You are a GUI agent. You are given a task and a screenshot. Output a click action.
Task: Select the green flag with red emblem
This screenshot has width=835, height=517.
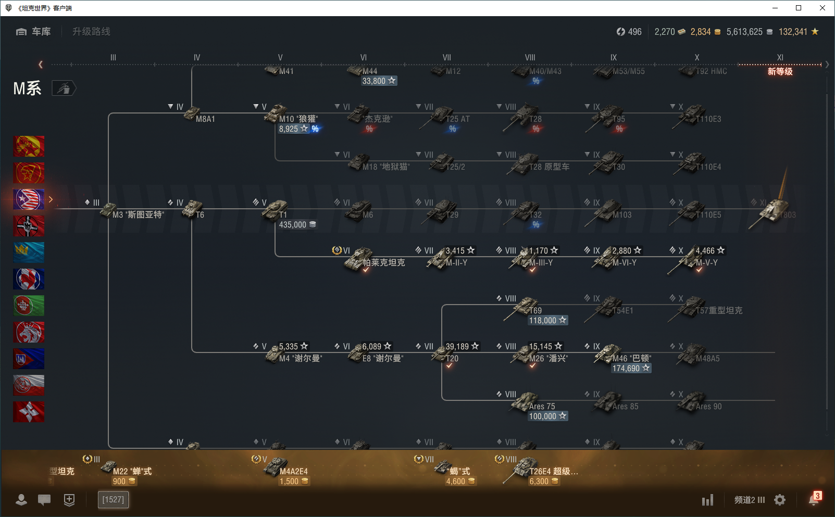29,306
